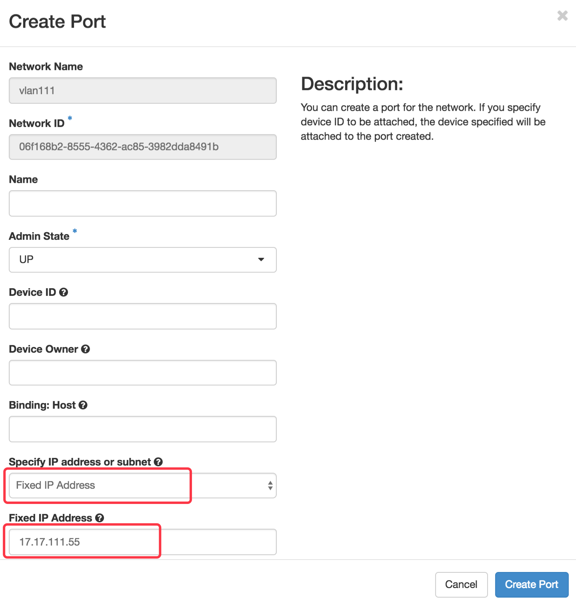Click the Admin State dropdown caret arrow

[x=261, y=260]
